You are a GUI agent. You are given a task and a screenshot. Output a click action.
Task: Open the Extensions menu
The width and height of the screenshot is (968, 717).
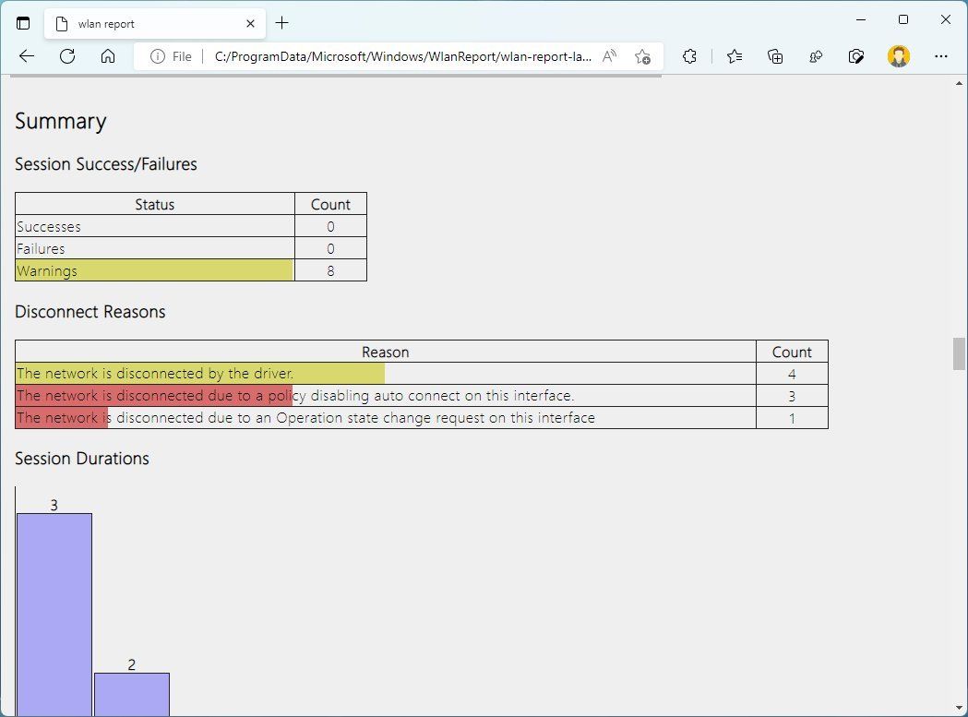(689, 56)
